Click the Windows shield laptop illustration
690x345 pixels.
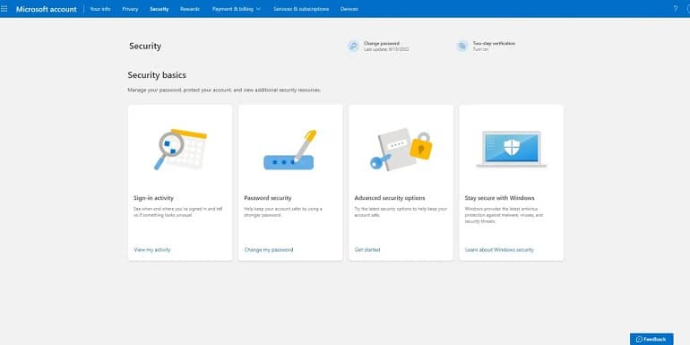tap(512, 150)
